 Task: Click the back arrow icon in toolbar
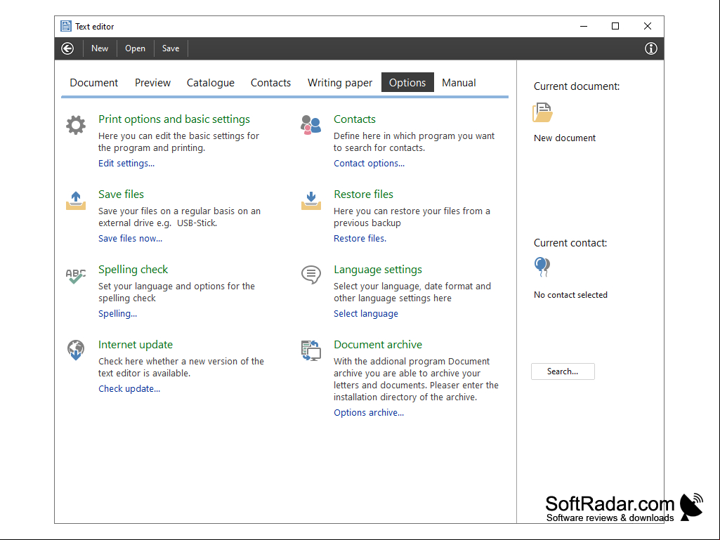click(x=67, y=48)
